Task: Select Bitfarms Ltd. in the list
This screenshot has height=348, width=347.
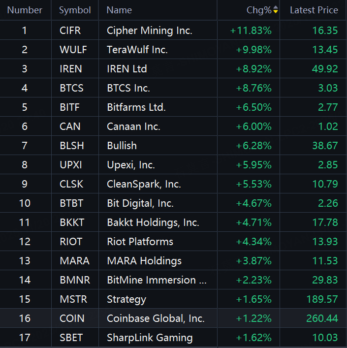Action: click(136, 107)
